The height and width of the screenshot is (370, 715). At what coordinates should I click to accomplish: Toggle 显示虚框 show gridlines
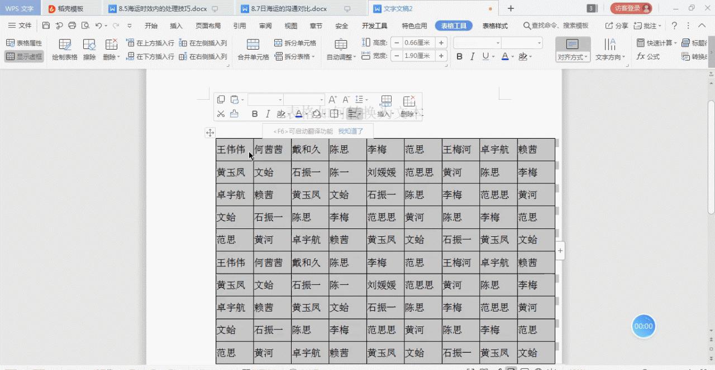[24, 56]
